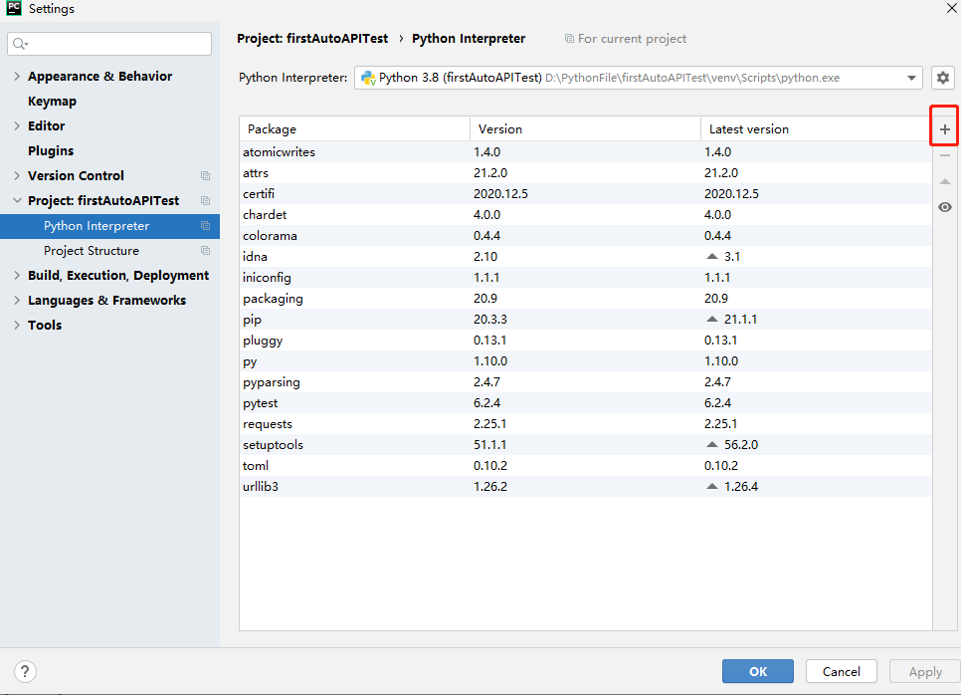Toggle the show early releases eye icon
The image size is (961, 695).
coord(944,207)
